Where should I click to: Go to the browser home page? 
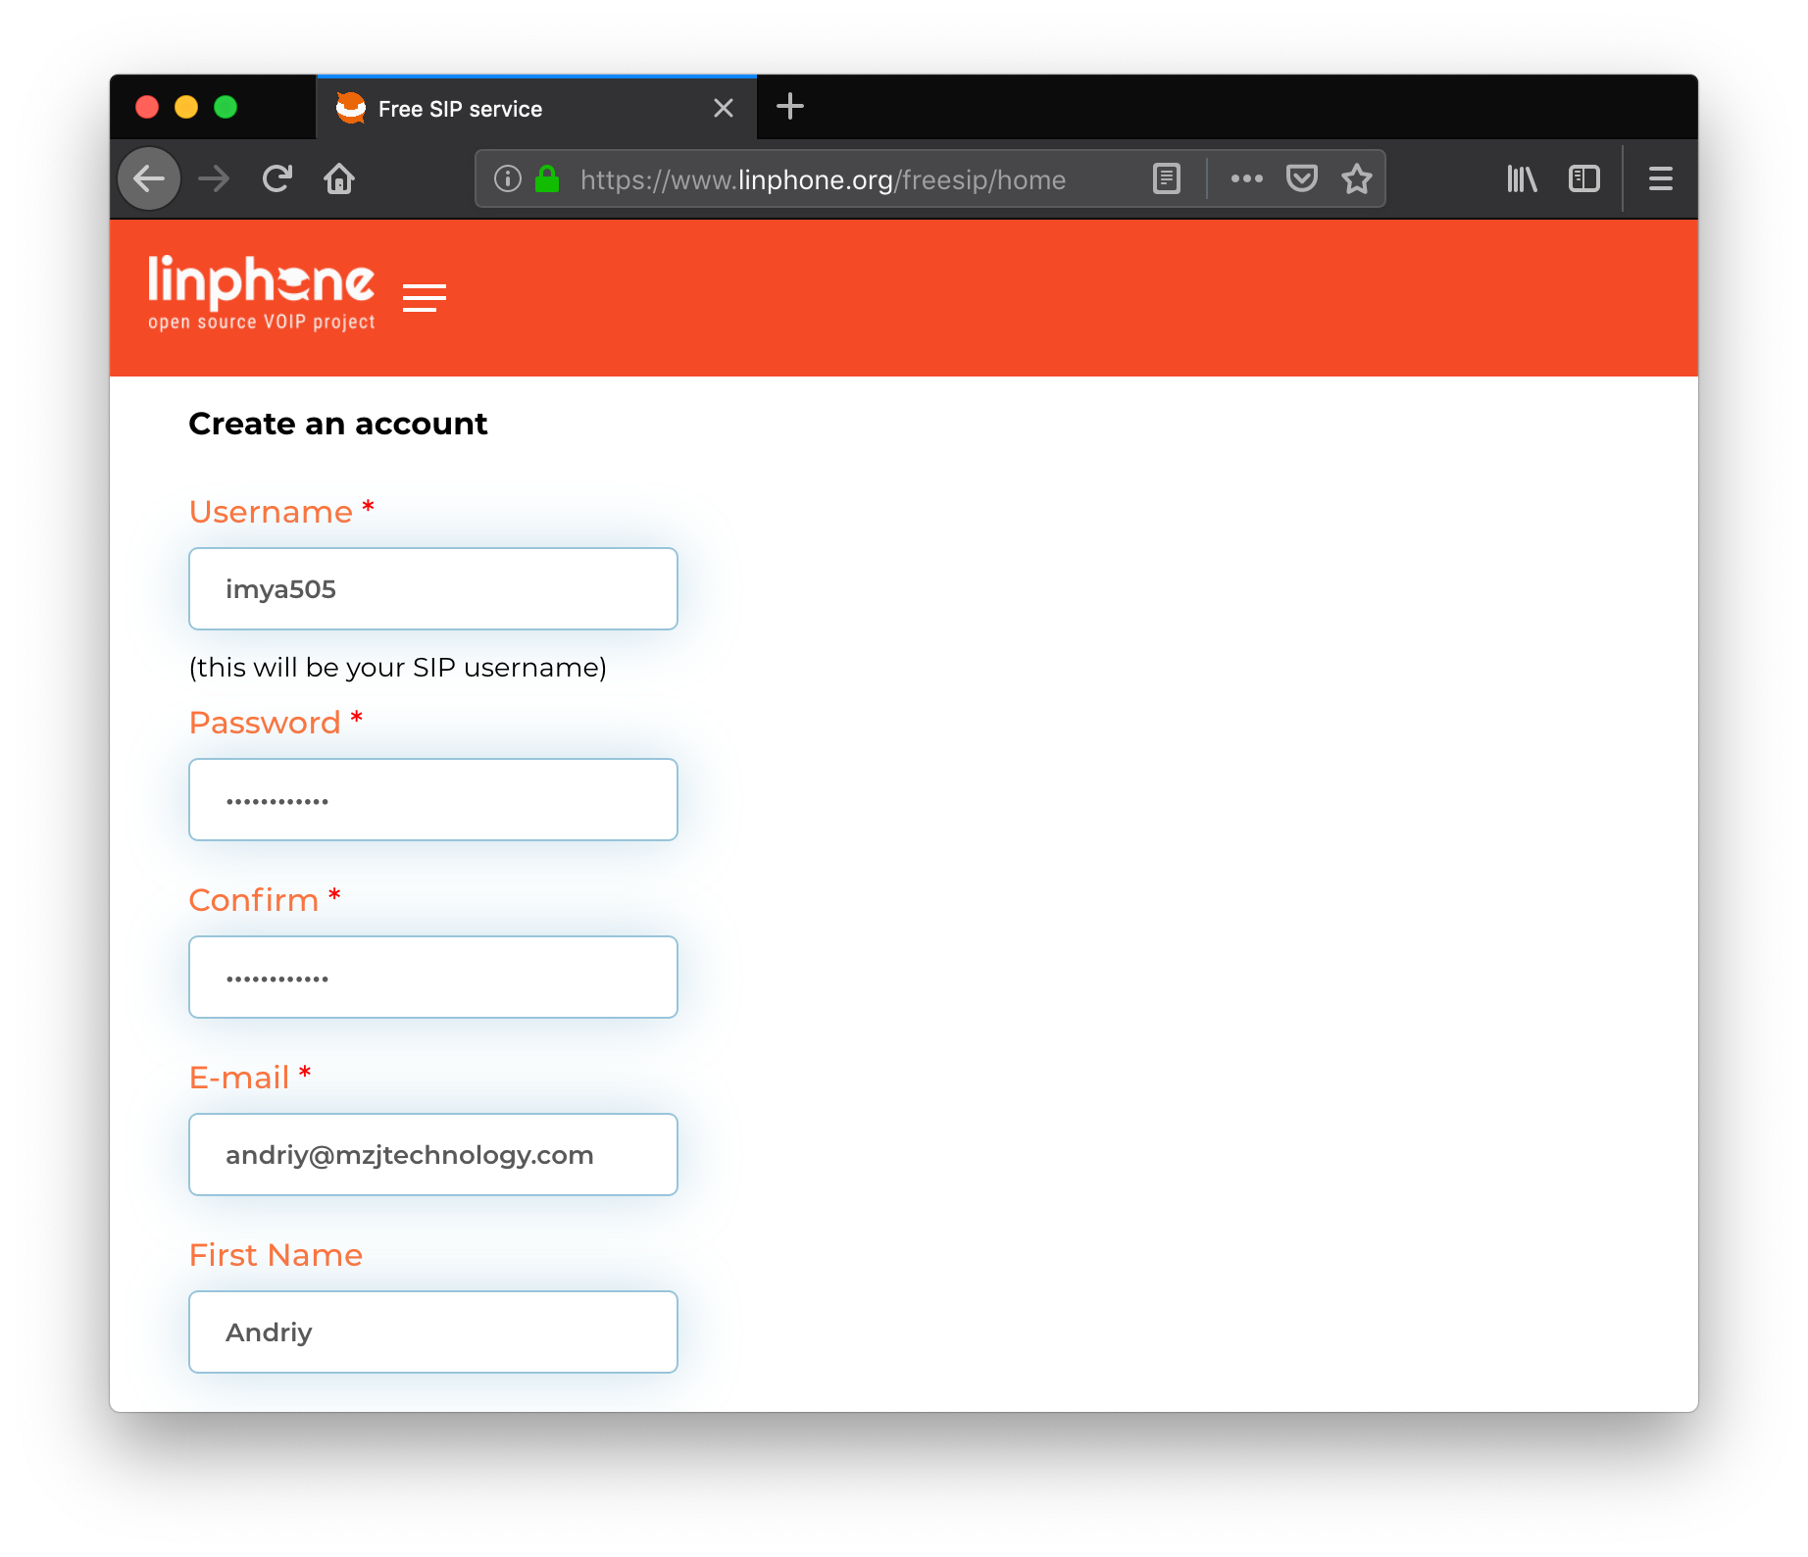pyautogui.click(x=339, y=178)
